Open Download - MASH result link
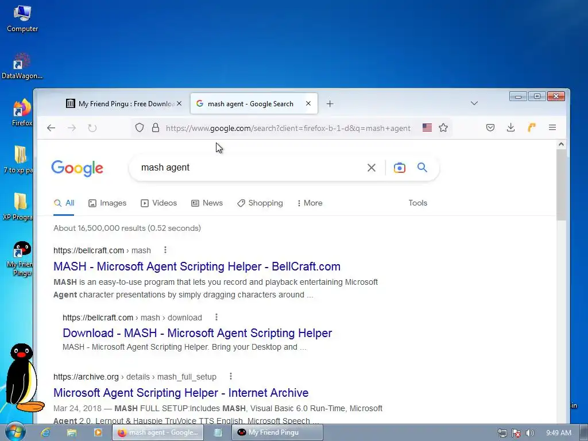 [198, 333]
